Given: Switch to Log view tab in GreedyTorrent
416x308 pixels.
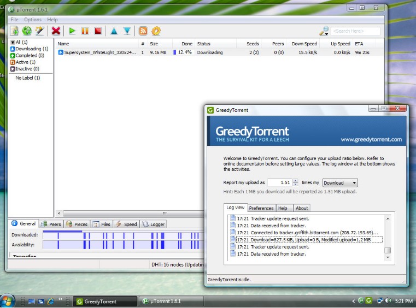Looking at the screenshot, I should (x=236, y=208).
